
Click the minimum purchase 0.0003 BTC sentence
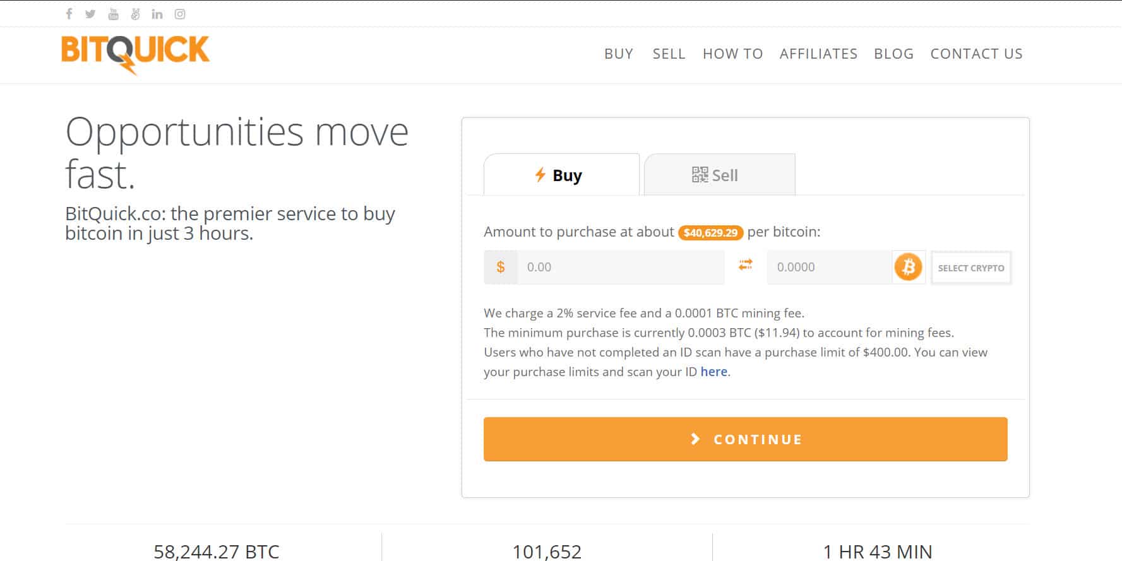[719, 333]
